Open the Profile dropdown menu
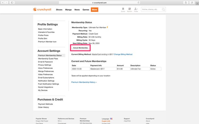 click(x=136, y=9)
